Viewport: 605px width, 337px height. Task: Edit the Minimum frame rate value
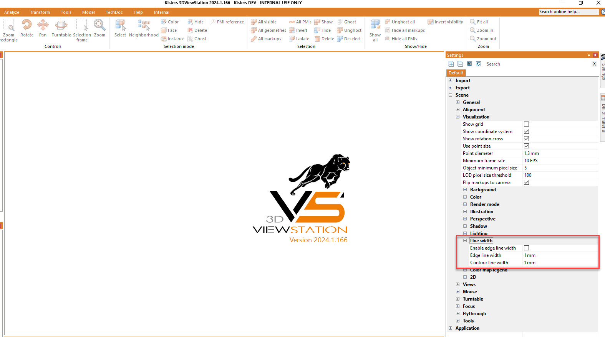[x=560, y=161]
